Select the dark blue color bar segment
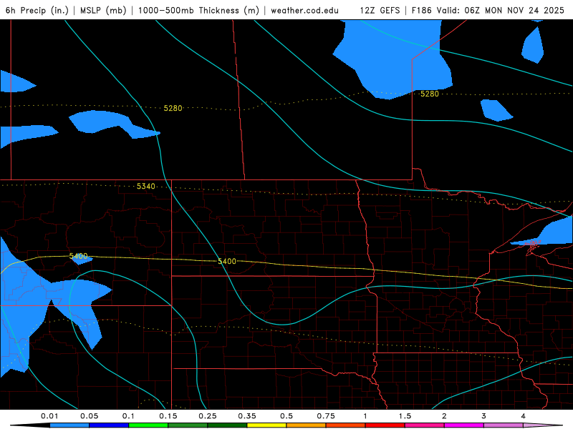The height and width of the screenshot is (429, 573). pos(109,425)
